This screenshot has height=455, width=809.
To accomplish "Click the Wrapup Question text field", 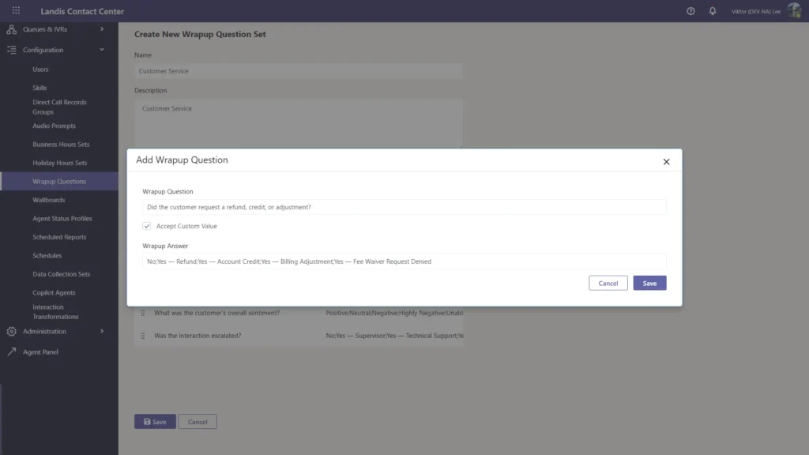I will click(404, 207).
